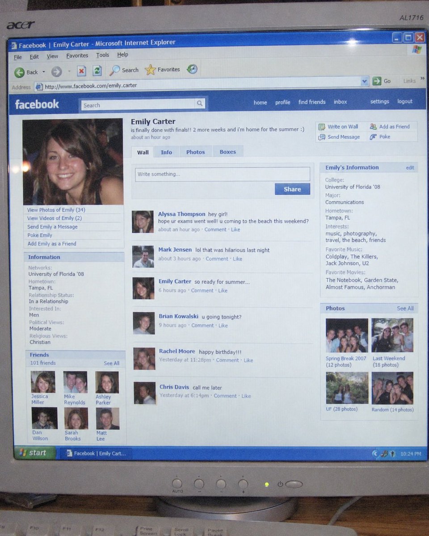The image size is (429, 536).
Task: Open the Last Weekend album thumbnail
Action: (x=392, y=335)
